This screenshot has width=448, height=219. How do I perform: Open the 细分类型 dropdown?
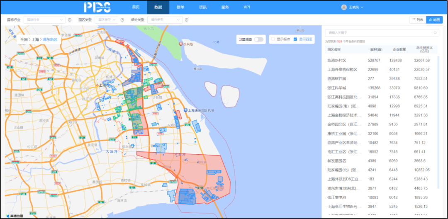(x=165, y=19)
